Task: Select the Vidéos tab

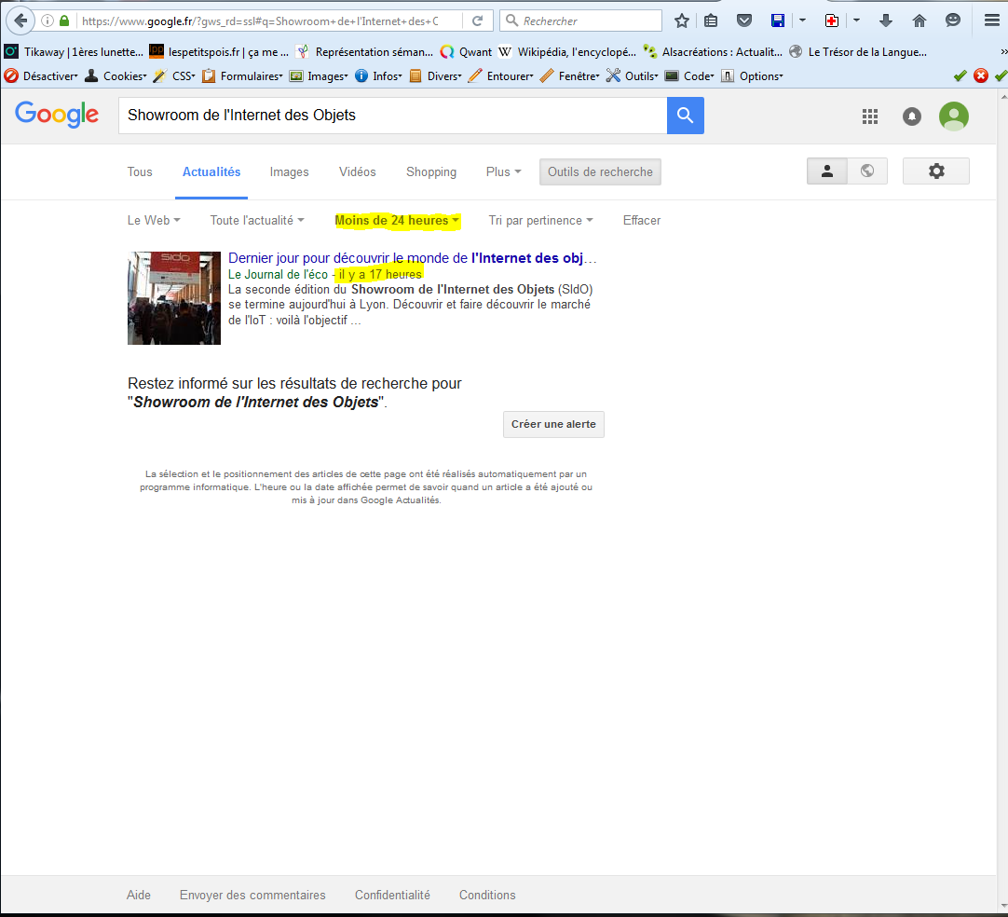Action: pos(358,171)
